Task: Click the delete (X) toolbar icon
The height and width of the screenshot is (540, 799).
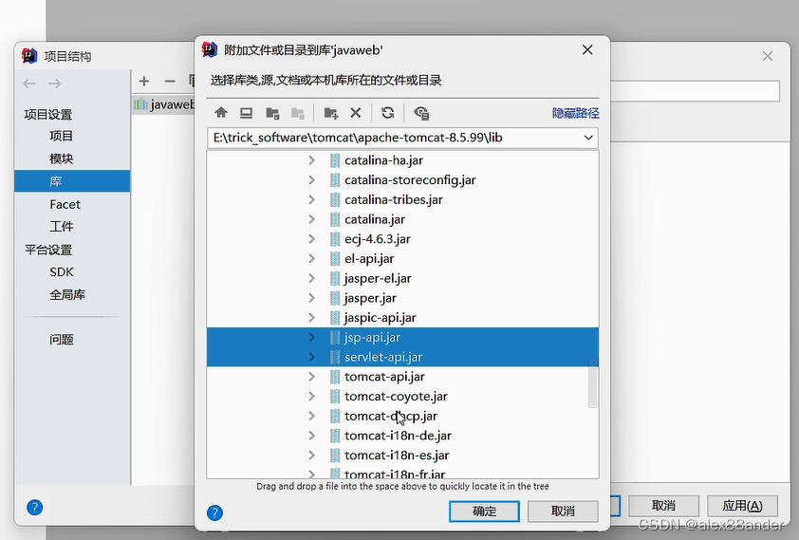Action: pos(356,113)
